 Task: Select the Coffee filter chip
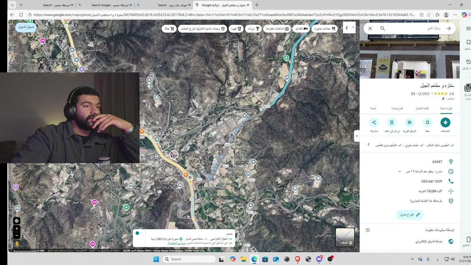pyautogui.click(x=236, y=28)
